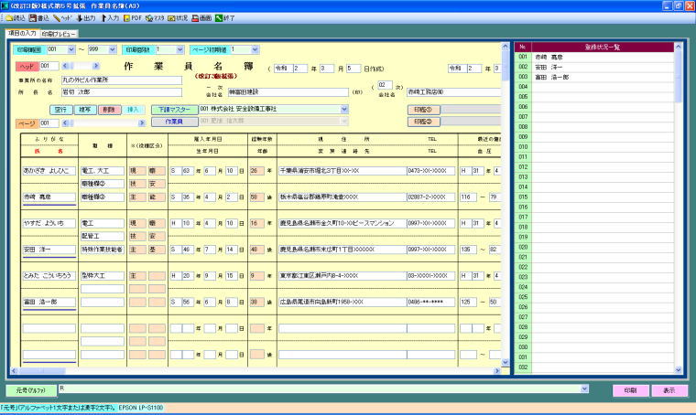Click the 元号(アルファ) button at bottom left
The width and height of the screenshot is (696, 415).
coord(31,390)
